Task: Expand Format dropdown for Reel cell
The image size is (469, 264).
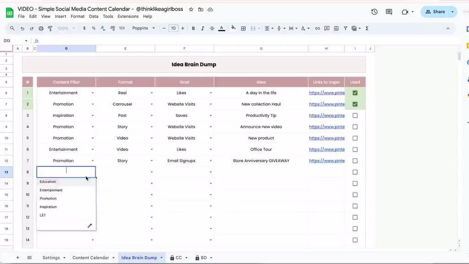Action: [152, 93]
